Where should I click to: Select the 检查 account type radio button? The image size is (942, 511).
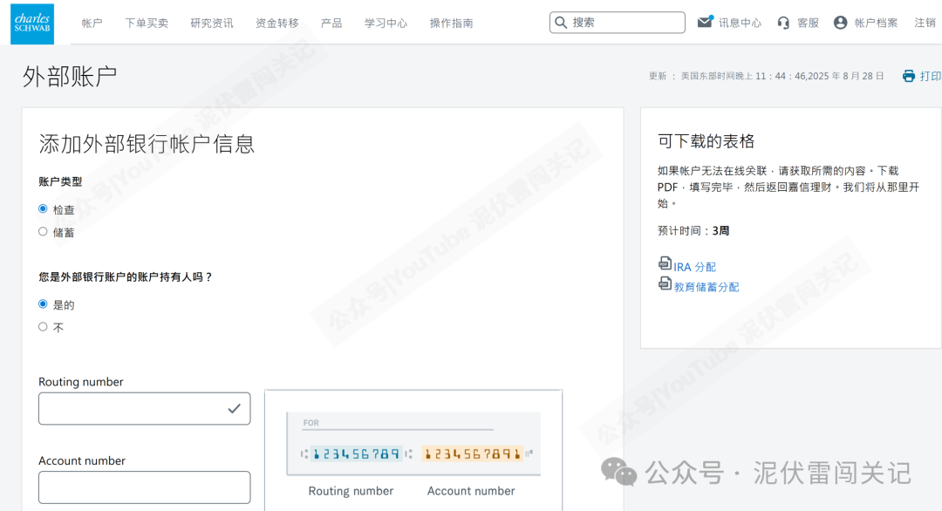[x=43, y=208]
